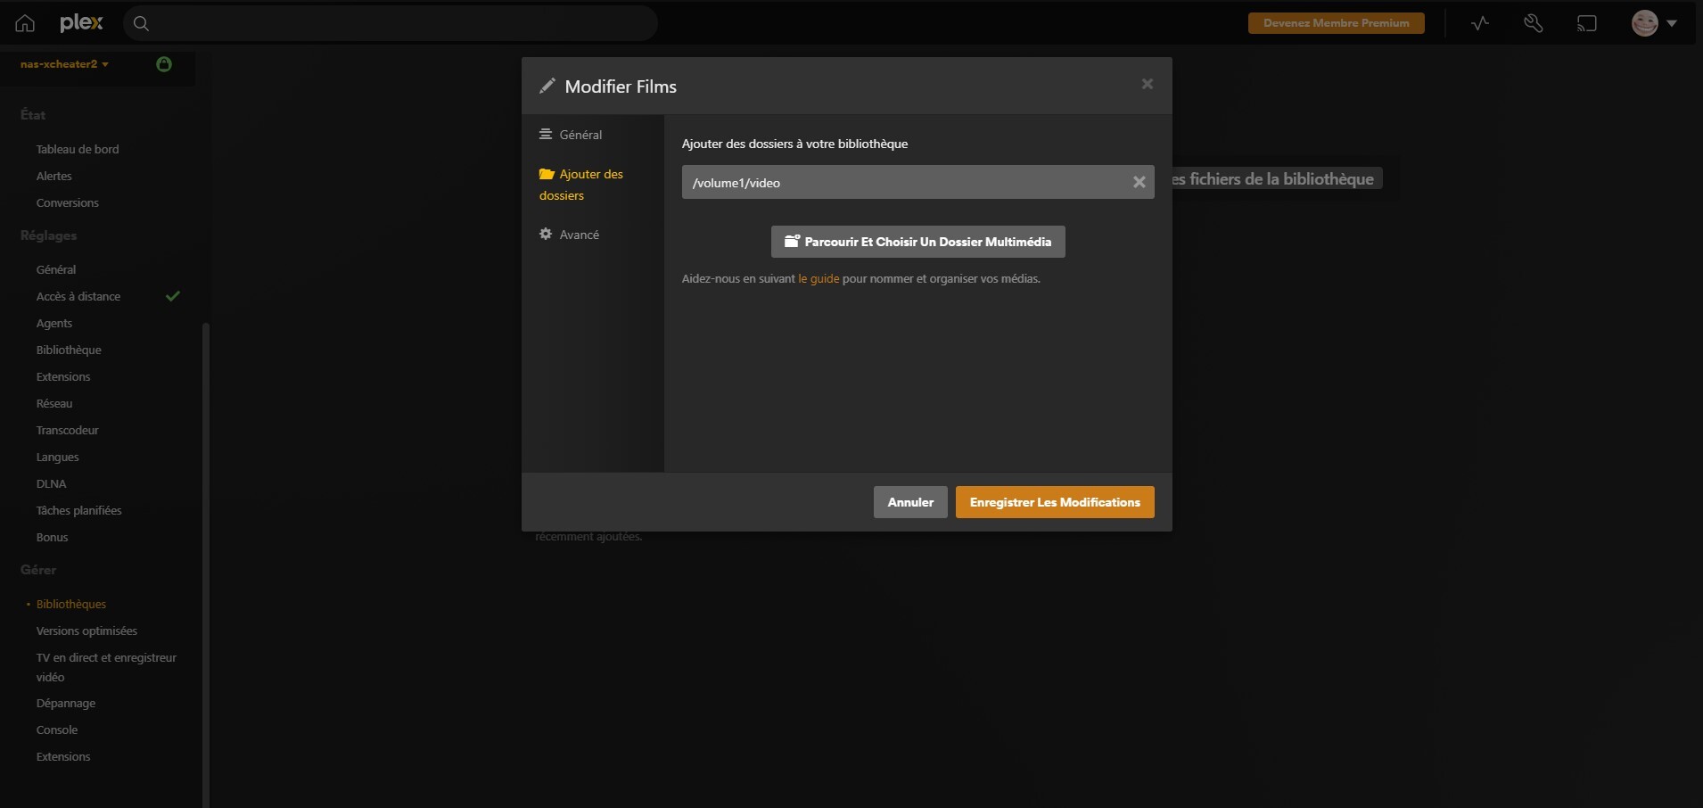Open Accès à distance settings
This screenshot has height=808, width=1703.
(78, 296)
